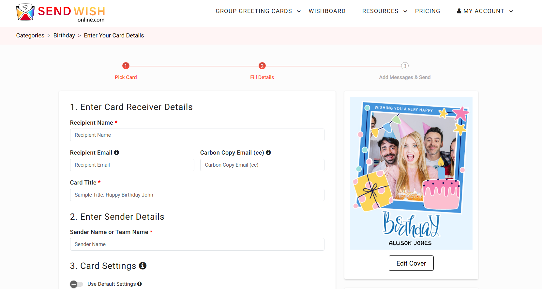This screenshot has height=289, width=542.
Task: Expand the Group Greeting Cards dropdown
Action: pos(299,11)
